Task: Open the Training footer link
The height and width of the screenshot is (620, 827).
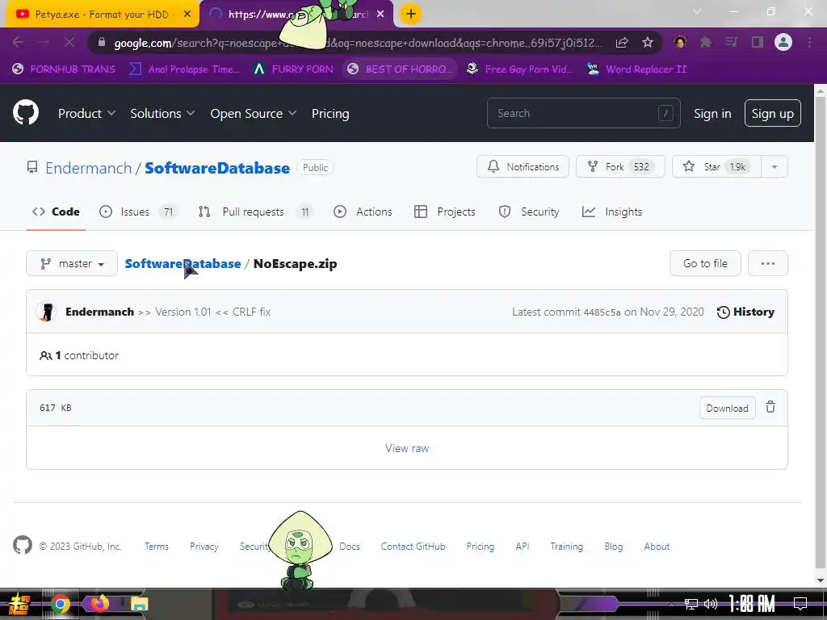Action: pos(566,547)
